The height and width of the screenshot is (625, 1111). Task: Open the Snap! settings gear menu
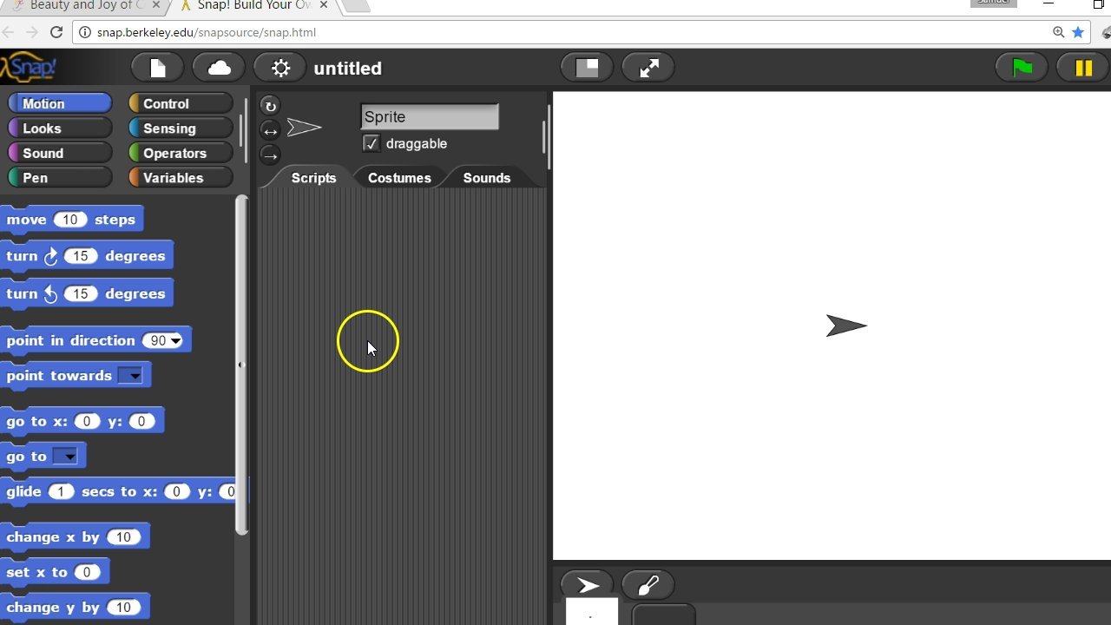pos(279,67)
